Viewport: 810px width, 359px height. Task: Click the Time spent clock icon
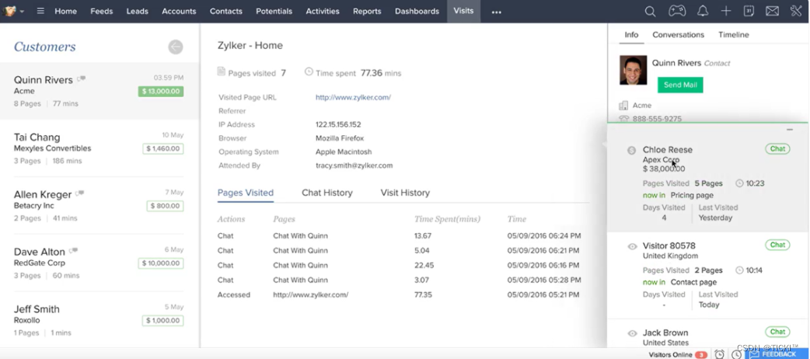pyautogui.click(x=309, y=71)
